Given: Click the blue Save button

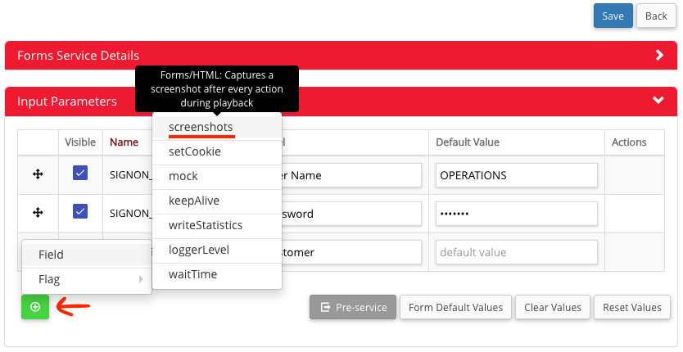Looking at the screenshot, I should tap(613, 16).
